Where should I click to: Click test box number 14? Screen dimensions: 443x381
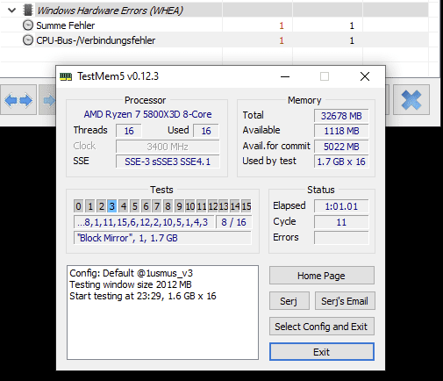coord(235,206)
